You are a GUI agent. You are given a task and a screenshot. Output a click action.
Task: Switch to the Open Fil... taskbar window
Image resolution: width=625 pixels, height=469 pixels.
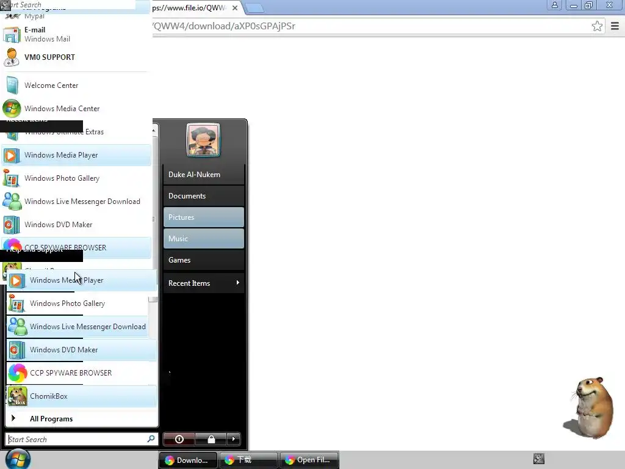tap(309, 460)
